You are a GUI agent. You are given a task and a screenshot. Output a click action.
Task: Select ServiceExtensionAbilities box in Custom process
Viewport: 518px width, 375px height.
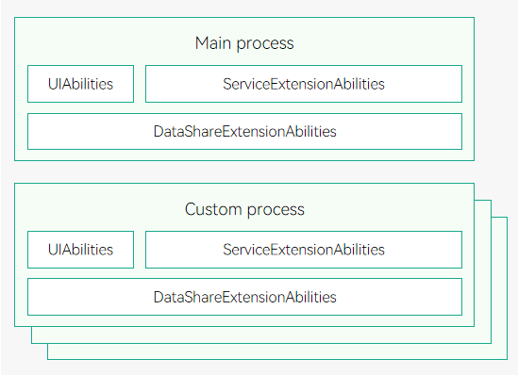304,250
